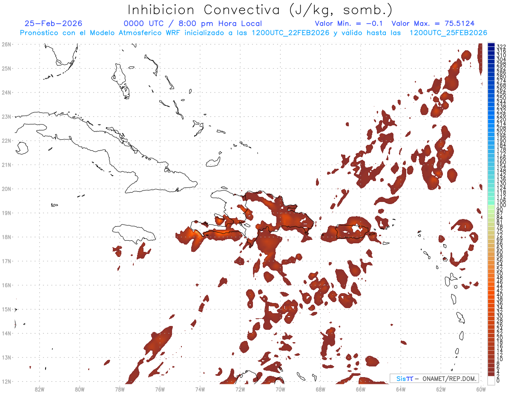
Task: Click the colorbar value 40
Action: coord(500,295)
